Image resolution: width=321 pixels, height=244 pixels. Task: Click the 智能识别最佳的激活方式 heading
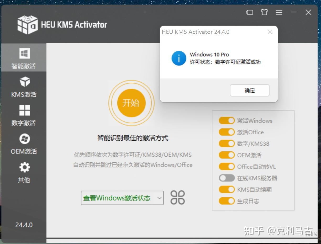coord(133,138)
